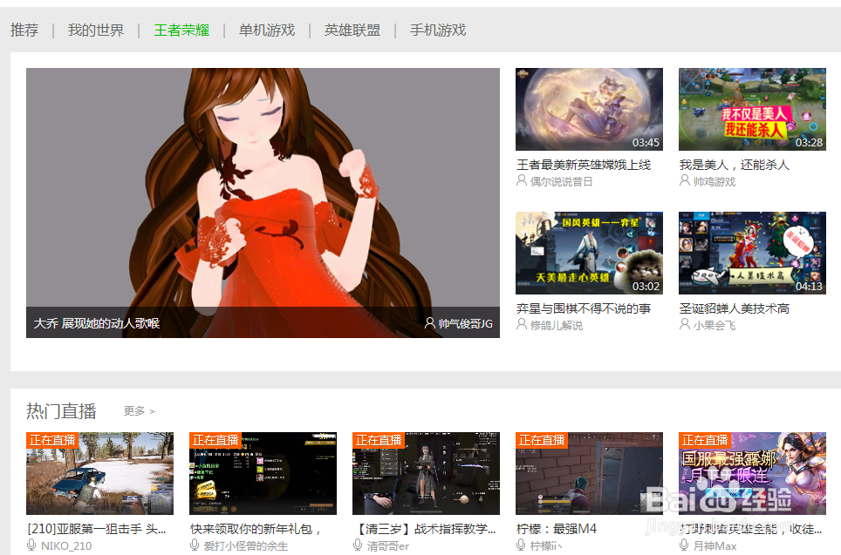Screen dimensions: 841x555
Task: Open title 我是美人，还能杀人
Action: 735,165
